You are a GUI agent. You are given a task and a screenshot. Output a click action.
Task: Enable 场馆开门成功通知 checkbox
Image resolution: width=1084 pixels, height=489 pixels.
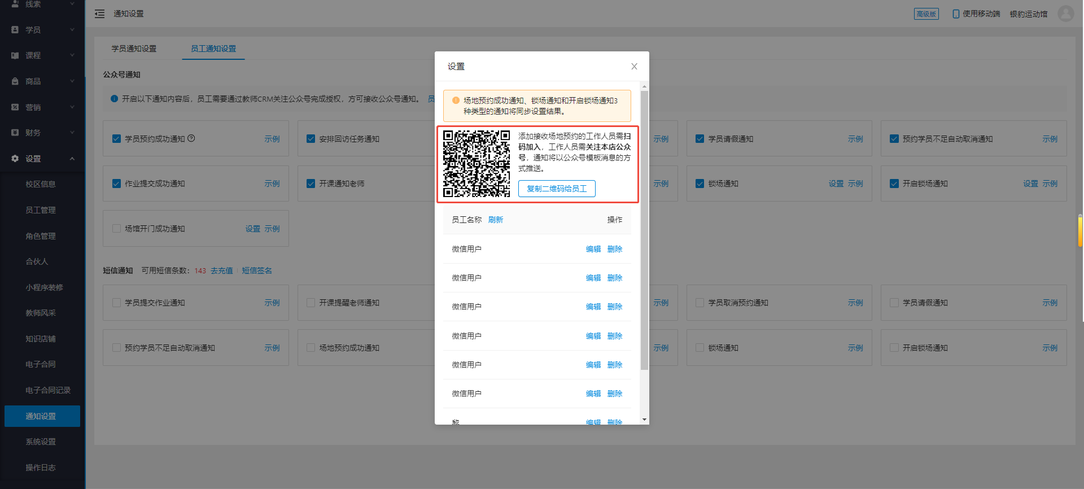[116, 229]
